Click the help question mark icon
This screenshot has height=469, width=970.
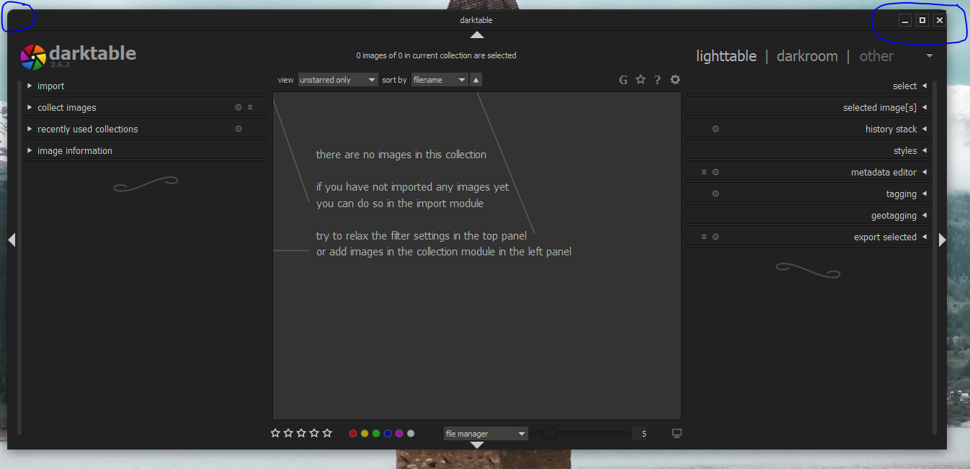coord(657,80)
